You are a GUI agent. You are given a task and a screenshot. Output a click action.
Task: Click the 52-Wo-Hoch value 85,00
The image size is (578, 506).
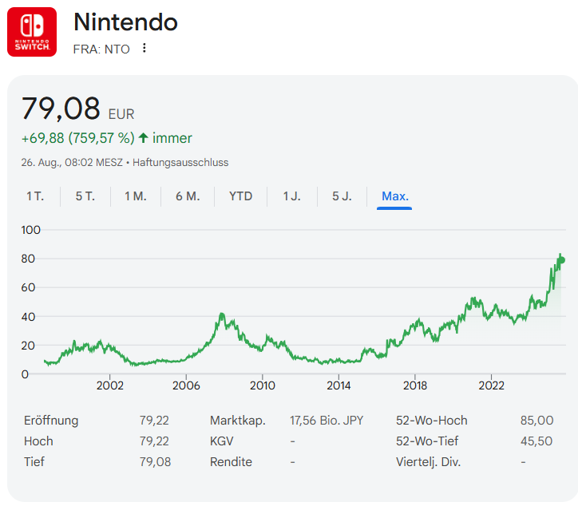(x=536, y=421)
